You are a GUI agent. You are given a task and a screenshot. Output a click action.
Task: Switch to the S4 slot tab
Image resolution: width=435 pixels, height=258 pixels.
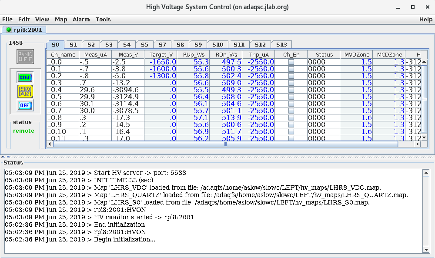pyautogui.click(x=127, y=45)
